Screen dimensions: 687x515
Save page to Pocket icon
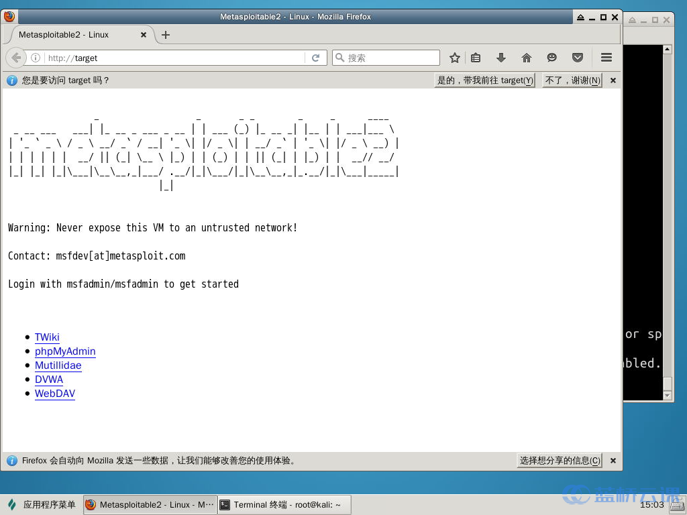[578, 58]
